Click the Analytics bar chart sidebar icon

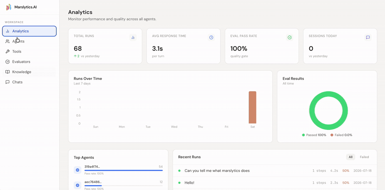(x=8, y=31)
